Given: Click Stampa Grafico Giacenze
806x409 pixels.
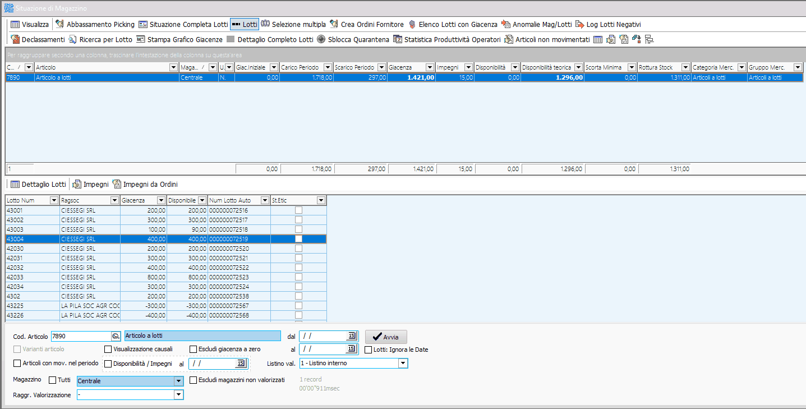Looking at the screenshot, I should [x=179, y=40].
